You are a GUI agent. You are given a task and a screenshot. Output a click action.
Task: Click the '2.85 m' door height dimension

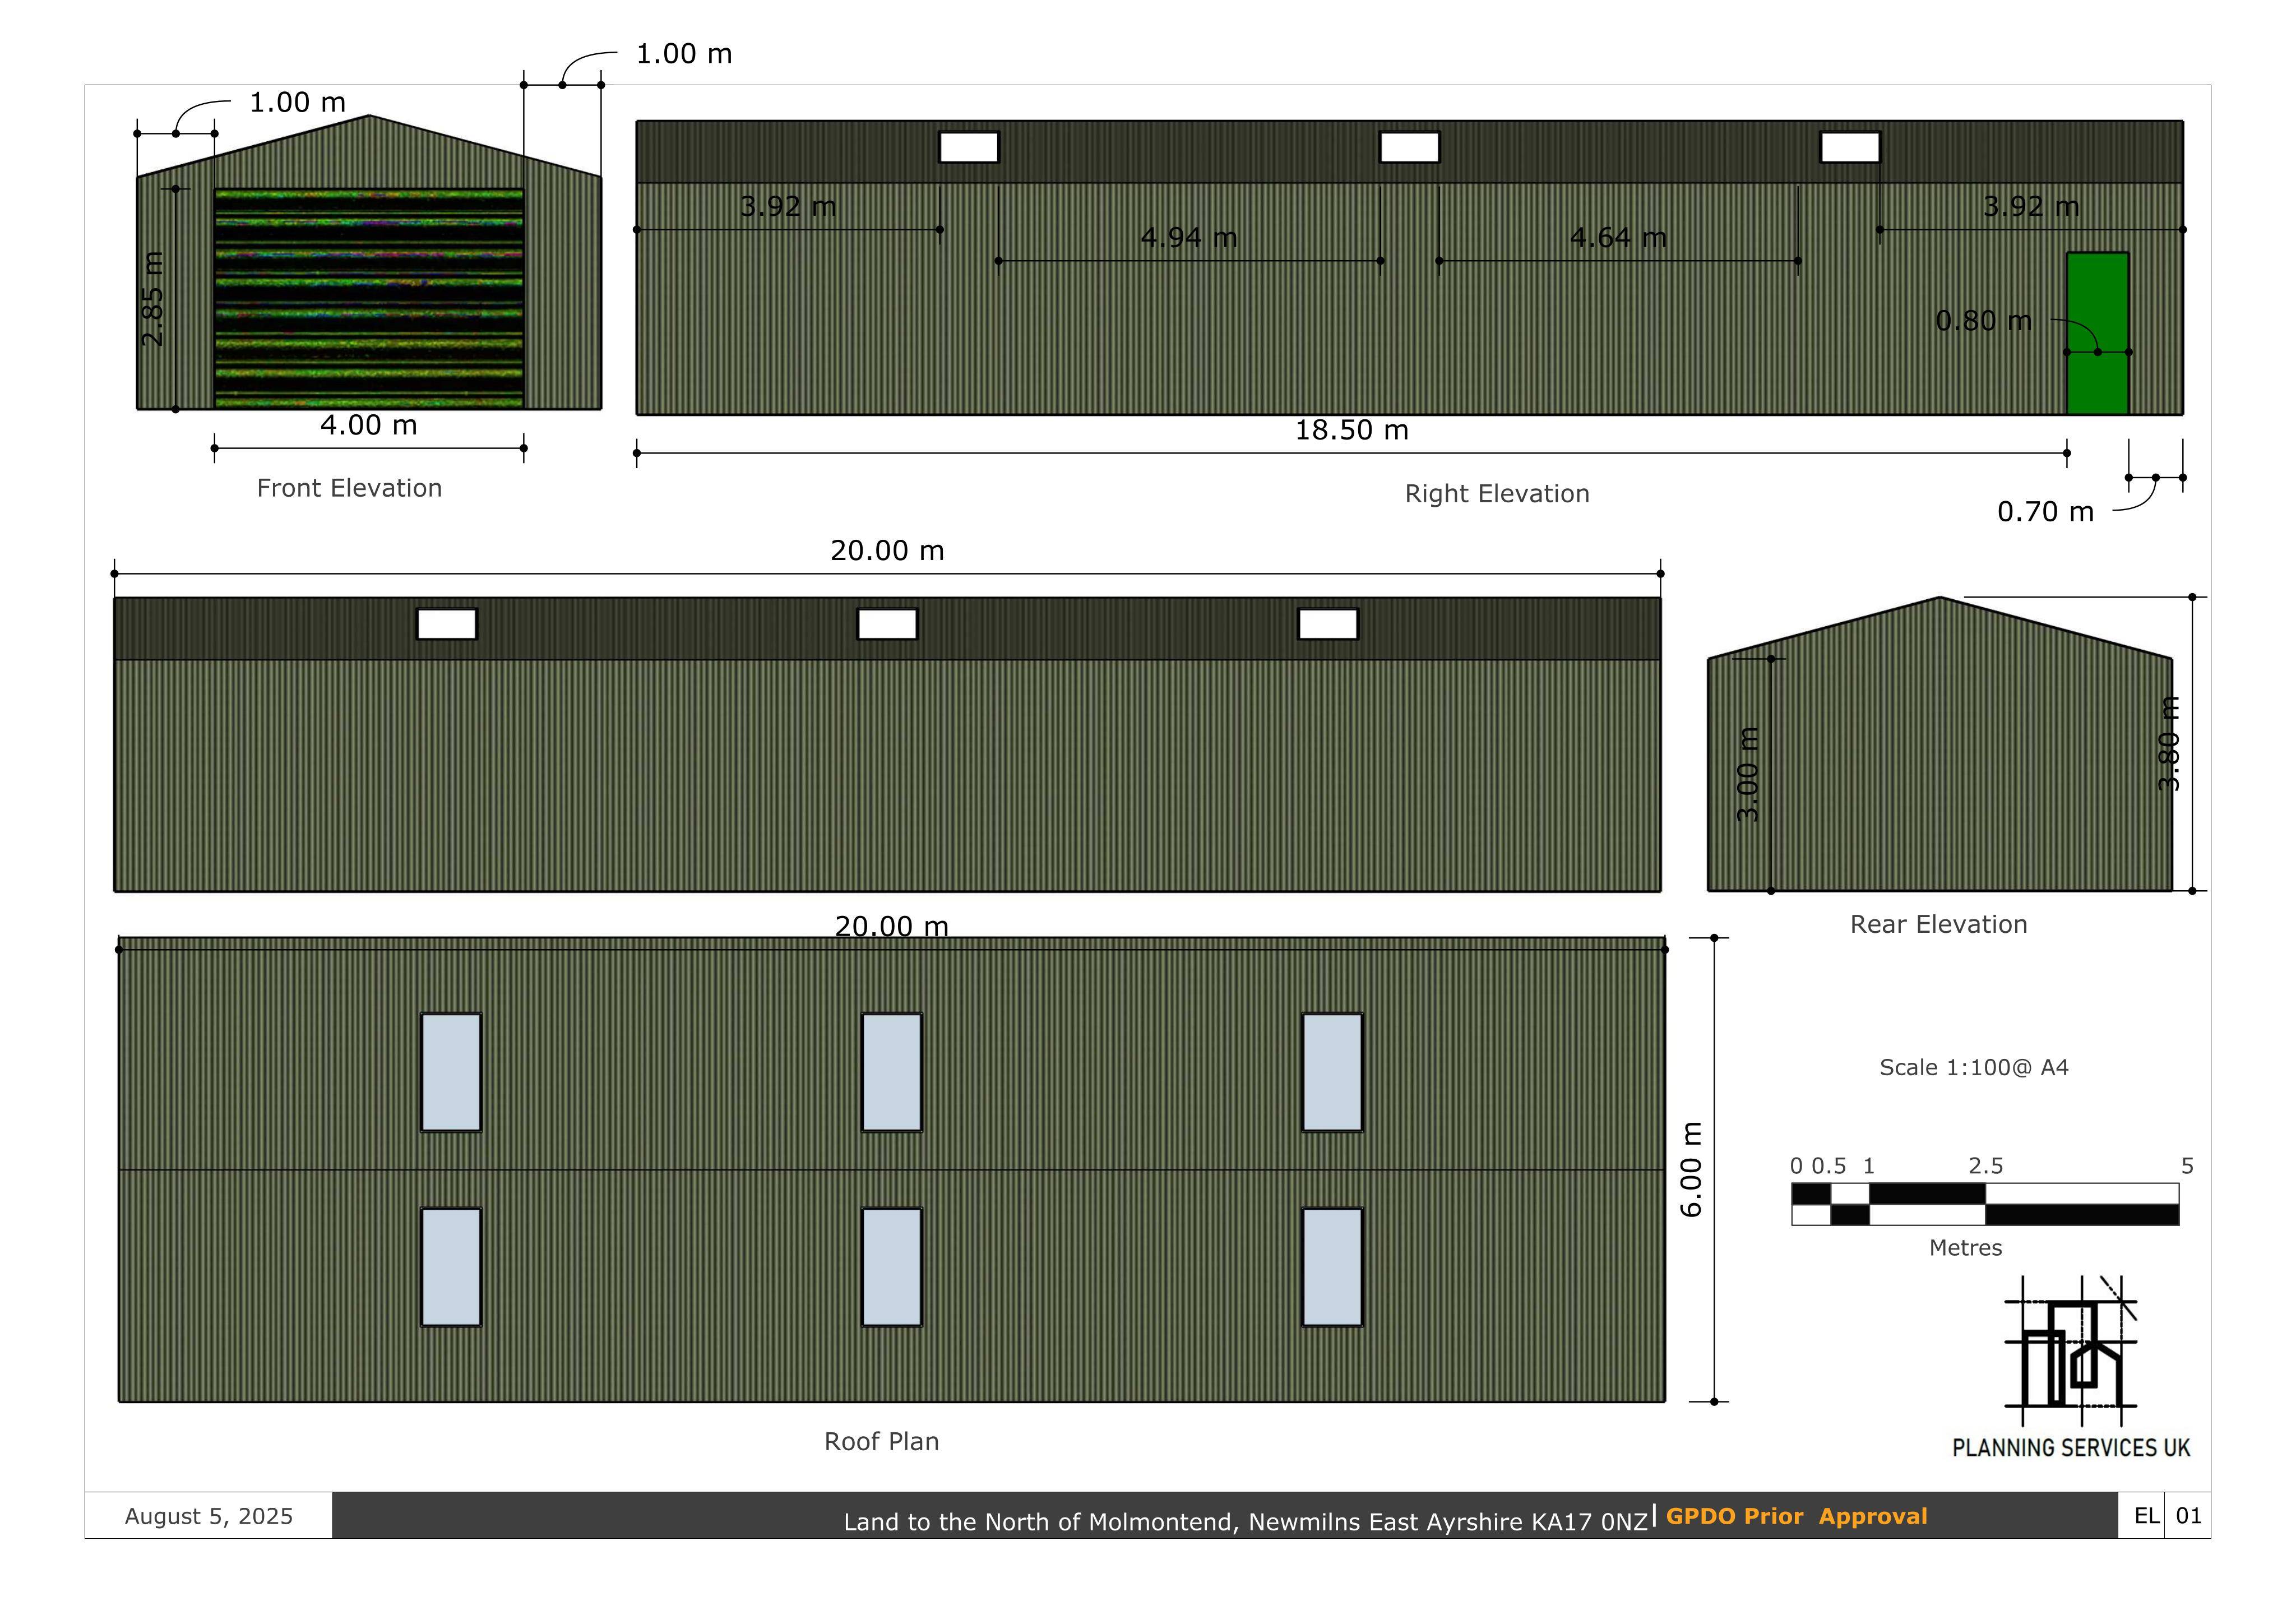(x=152, y=298)
